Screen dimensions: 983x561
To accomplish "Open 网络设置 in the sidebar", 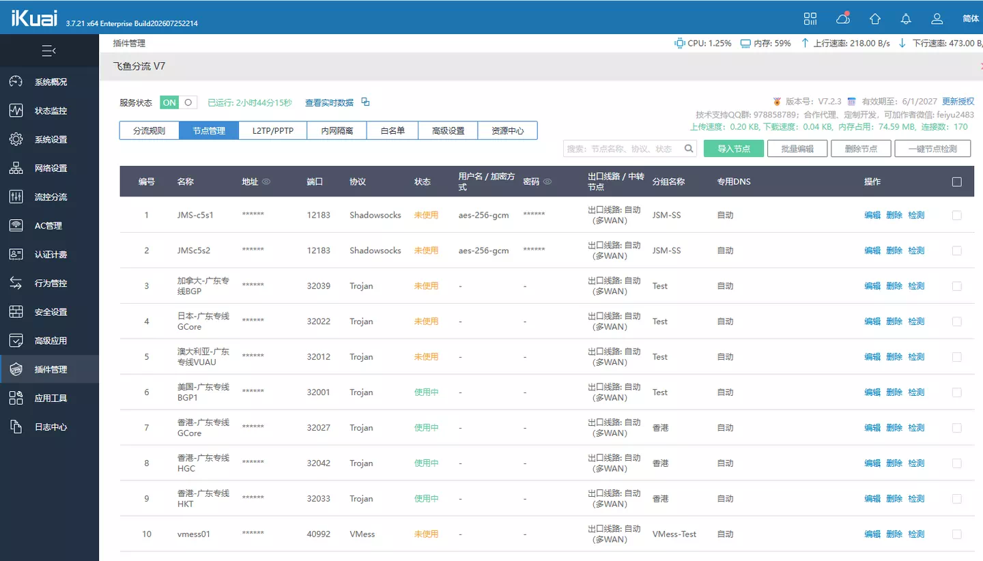I will click(x=49, y=168).
